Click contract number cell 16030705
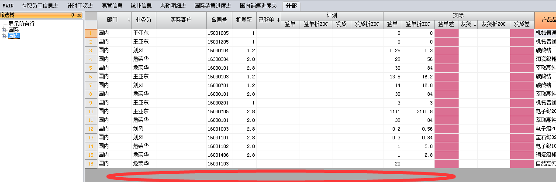Screen dimensions: 556x182 tap(219, 111)
